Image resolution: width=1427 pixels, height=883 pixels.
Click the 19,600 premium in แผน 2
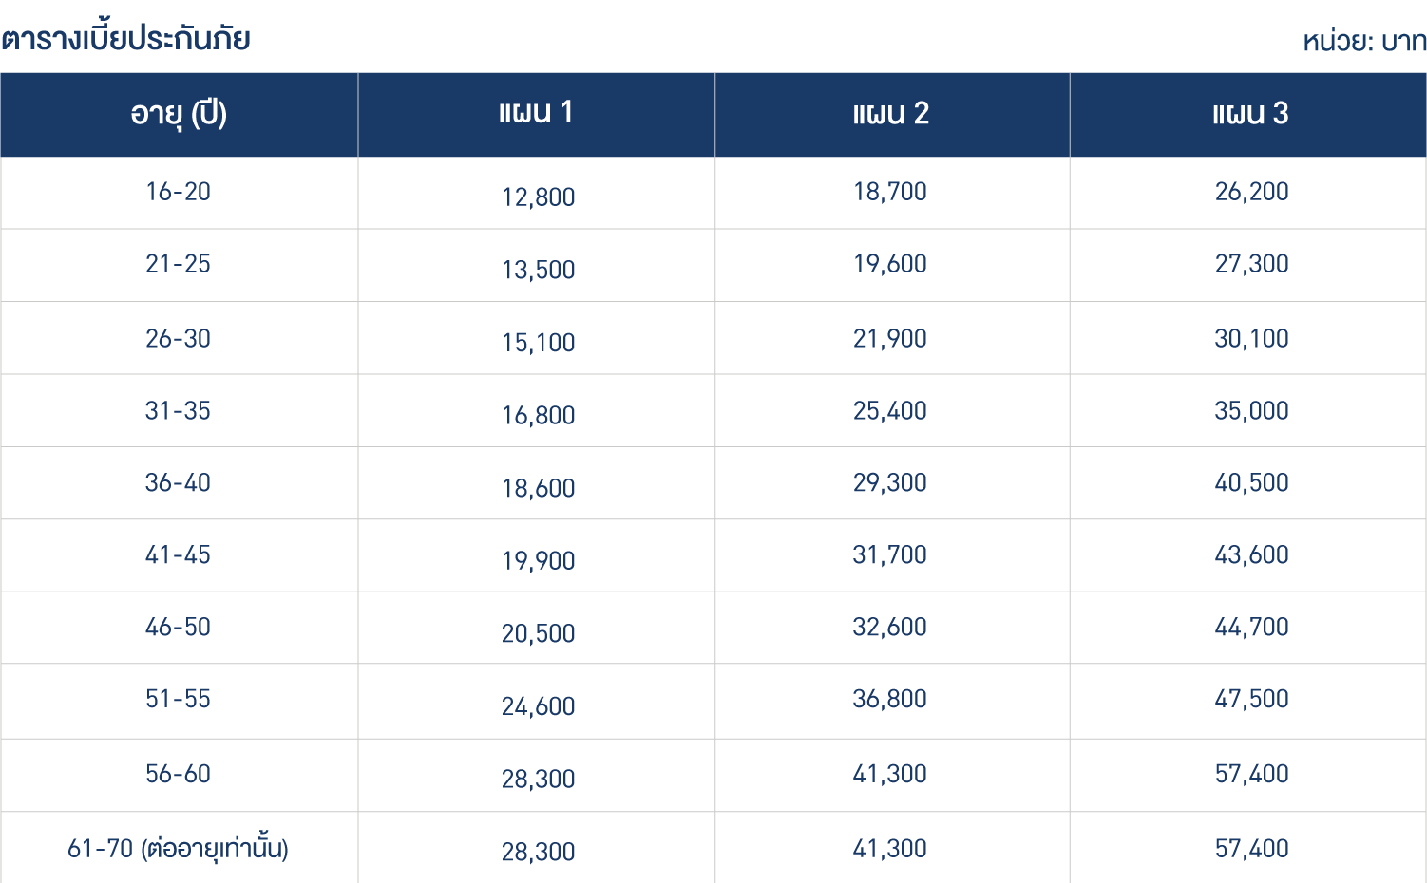[890, 264]
